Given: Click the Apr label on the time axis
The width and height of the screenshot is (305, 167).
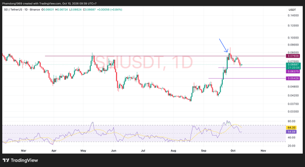Looking at the screenshot, I should (54, 151).
